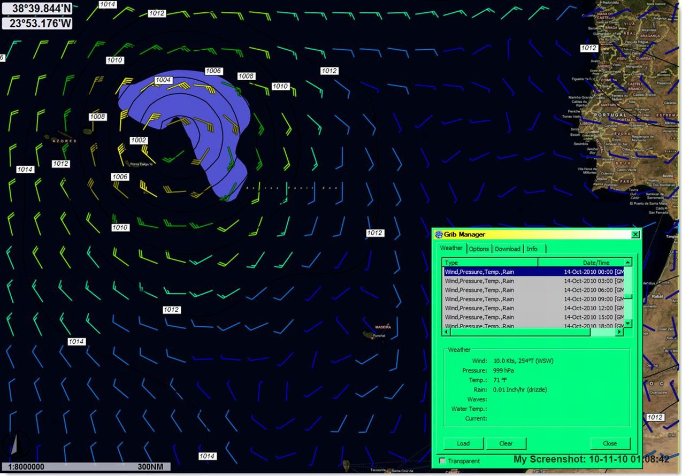
Task: Click the 1004 isobar pressure label
Action: tap(163, 80)
